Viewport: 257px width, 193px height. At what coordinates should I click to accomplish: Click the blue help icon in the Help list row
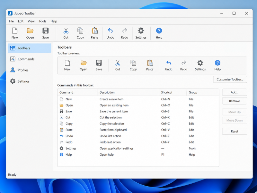pos(61,155)
